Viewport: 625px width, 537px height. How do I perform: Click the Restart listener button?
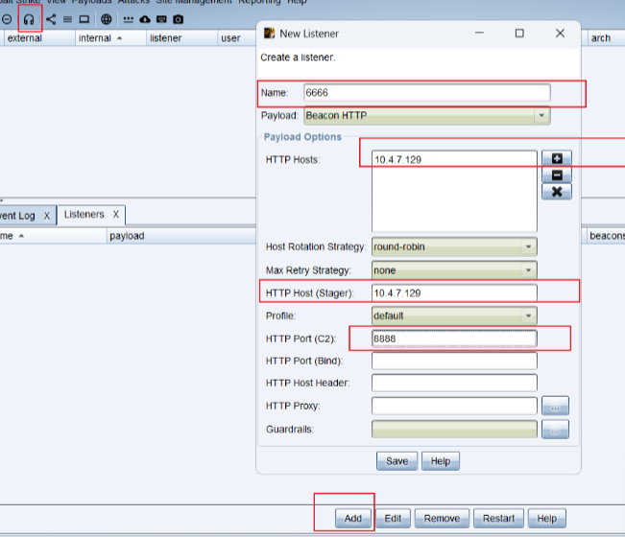(498, 518)
